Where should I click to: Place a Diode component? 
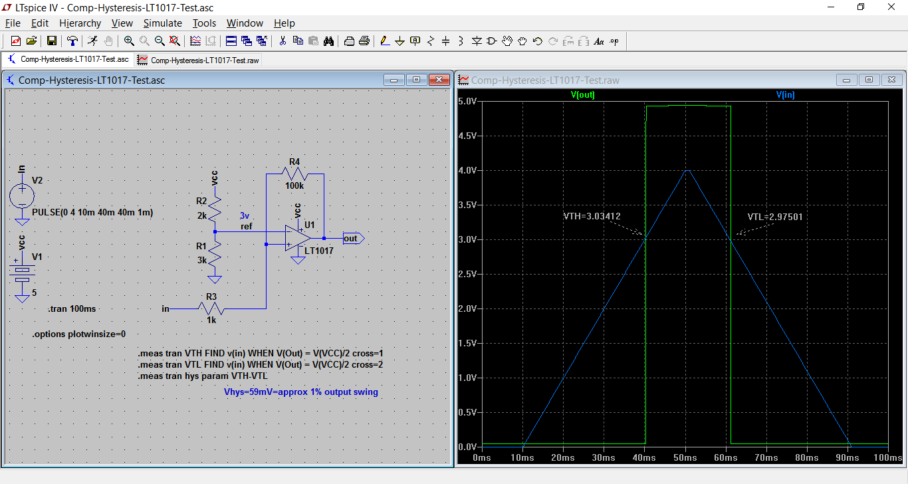tap(477, 41)
